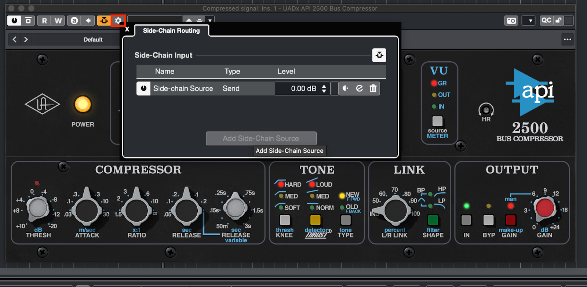Click Add Side-Chain Source button
The image size is (587, 287).
point(261,138)
